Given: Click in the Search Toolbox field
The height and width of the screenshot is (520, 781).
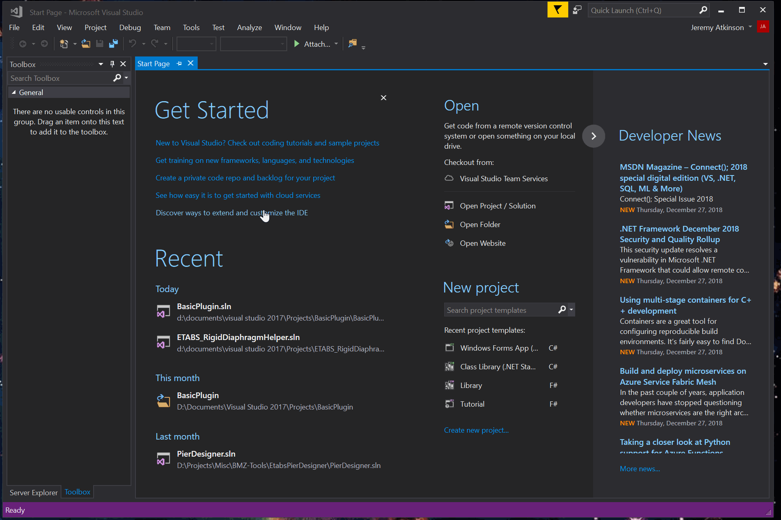Looking at the screenshot, I should coord(60,78).
